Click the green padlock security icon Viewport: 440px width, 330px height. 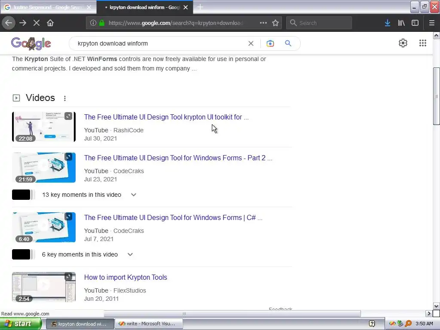pos(102,23)
